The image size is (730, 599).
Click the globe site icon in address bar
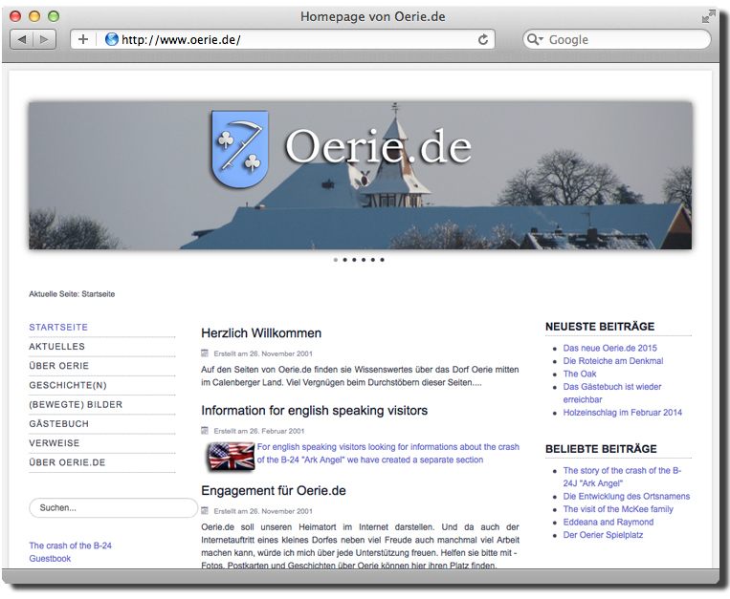[x=111, y=39]
